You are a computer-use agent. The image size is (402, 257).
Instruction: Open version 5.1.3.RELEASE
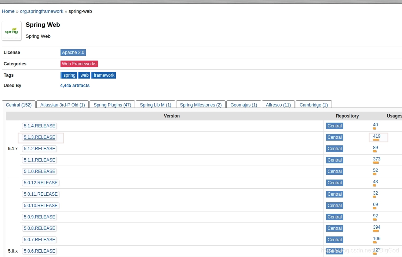40,137
